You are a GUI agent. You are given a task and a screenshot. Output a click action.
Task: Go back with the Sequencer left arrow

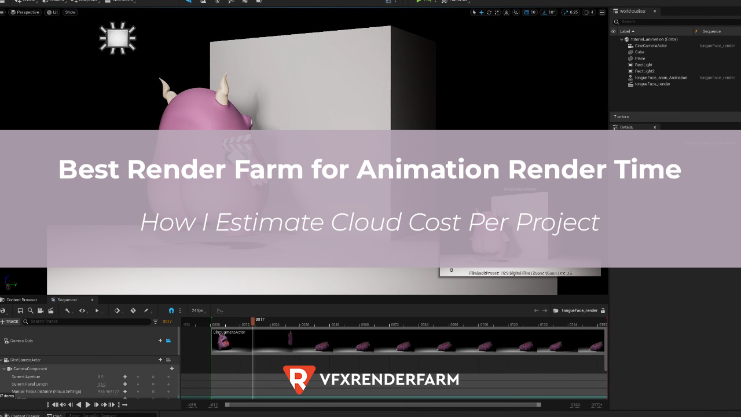point(536,310)
